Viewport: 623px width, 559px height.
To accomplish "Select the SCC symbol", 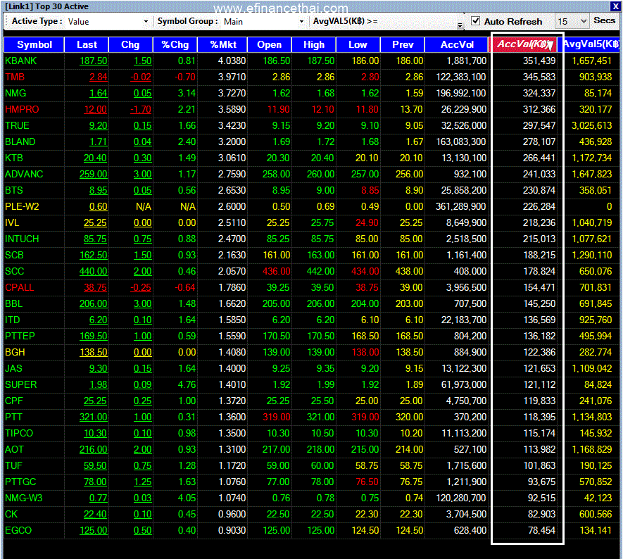I will pos(15,271).
